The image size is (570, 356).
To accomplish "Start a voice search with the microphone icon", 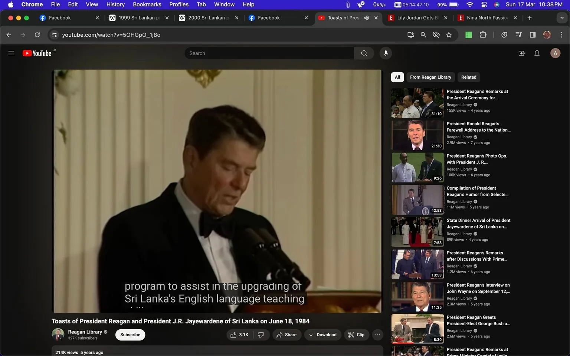I will coord(386,53).
